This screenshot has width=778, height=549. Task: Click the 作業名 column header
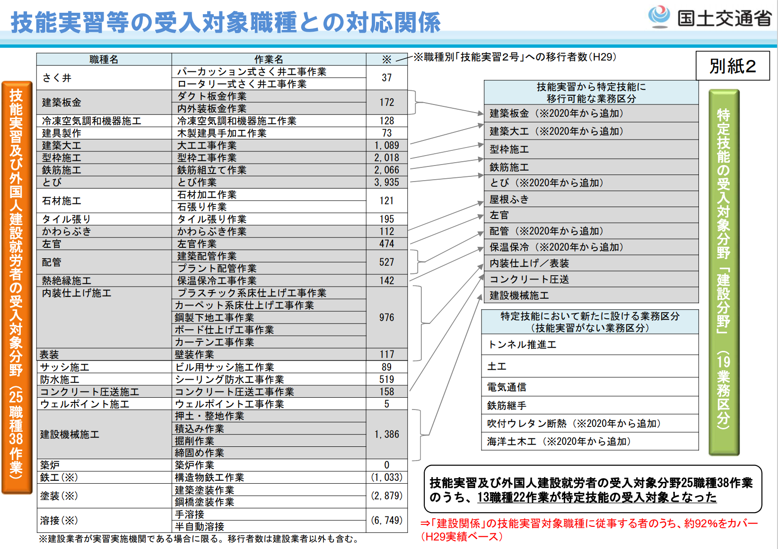coord(269,60)
